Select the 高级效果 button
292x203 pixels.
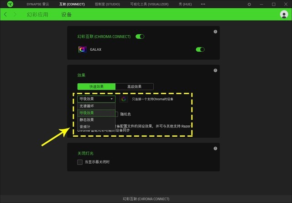(x=135, y=86)
